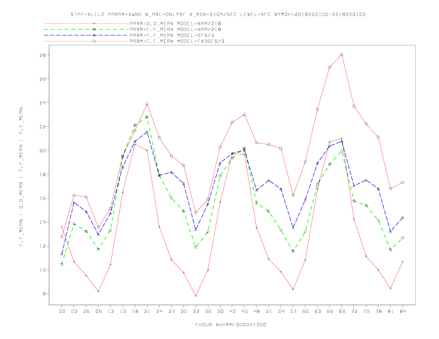This screenshot has width=439, height=339.
Task: Click the green diamond marker in the legend
Action: (94, 29)
